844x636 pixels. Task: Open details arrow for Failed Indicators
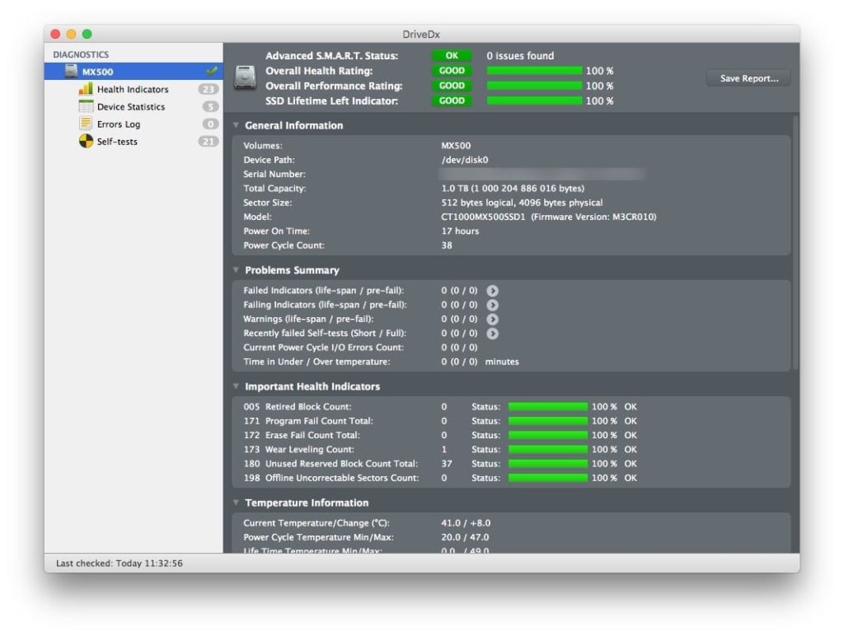[493, 291]
